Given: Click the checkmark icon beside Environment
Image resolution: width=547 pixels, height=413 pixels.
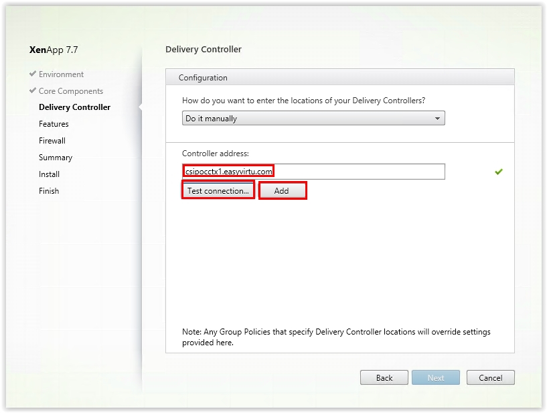Looking at the screenshot, I should click(x=33, y=74).
